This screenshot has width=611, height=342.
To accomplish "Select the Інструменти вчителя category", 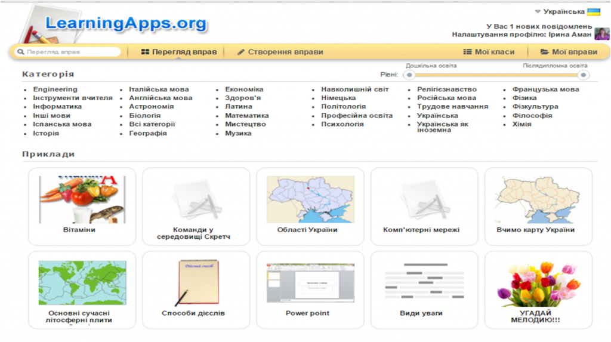I will (72, 98).
